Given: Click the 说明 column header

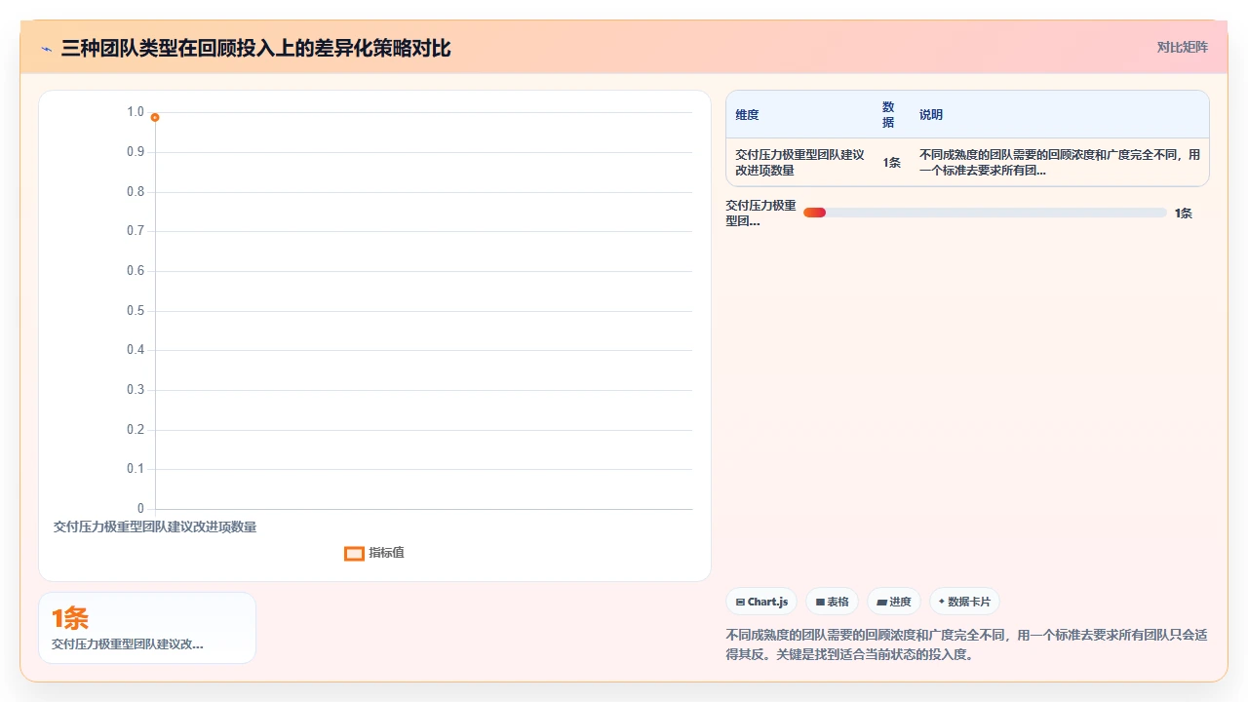Looking at the screenshot, I should [x=931, y=115].
